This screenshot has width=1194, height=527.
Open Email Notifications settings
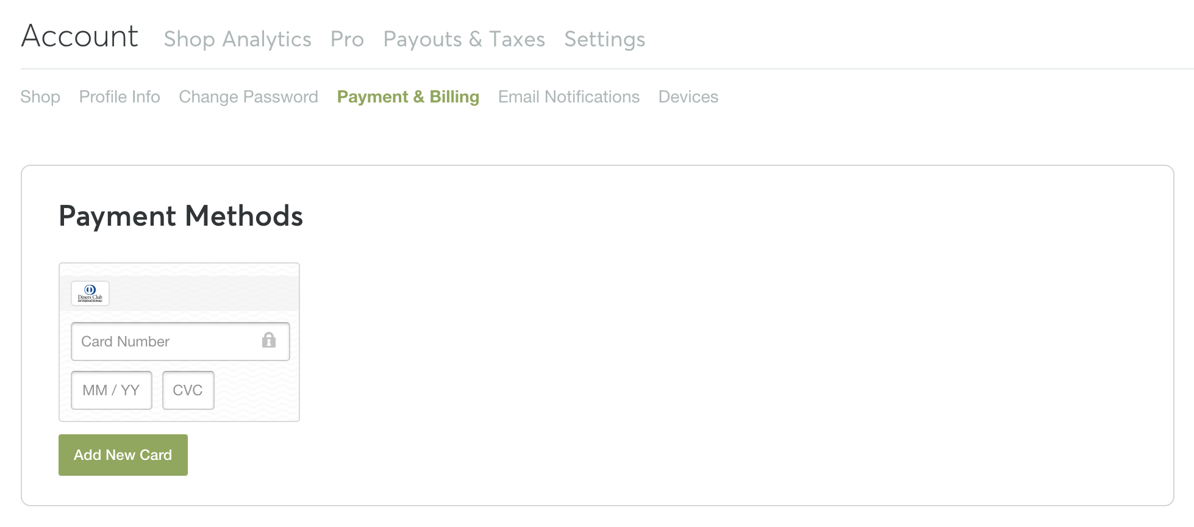(568, 97)
